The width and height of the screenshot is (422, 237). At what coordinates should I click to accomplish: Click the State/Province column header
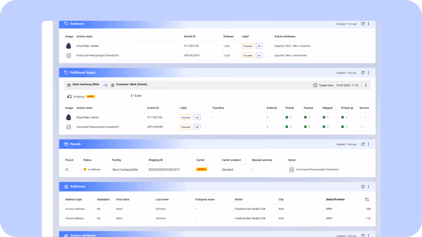335,200
